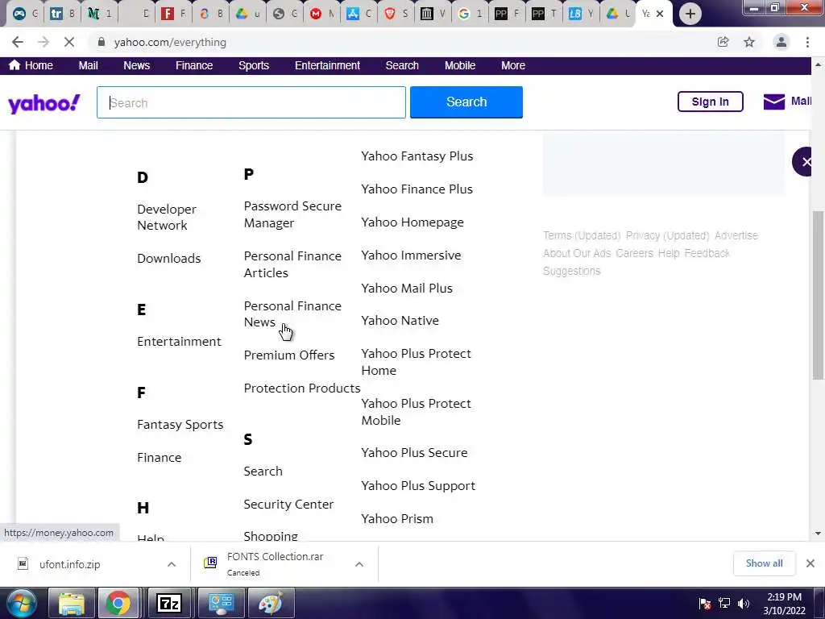The height and width of the screenshot is (619, 825).
Task: Open Yahoo Prism link
Action: coord(397,519)
